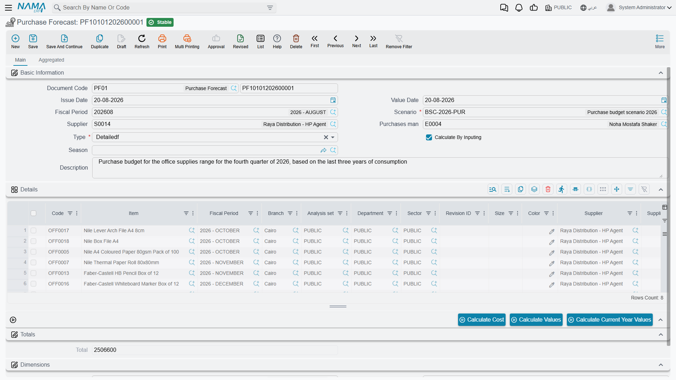Click the New document icon

(15, 38)
